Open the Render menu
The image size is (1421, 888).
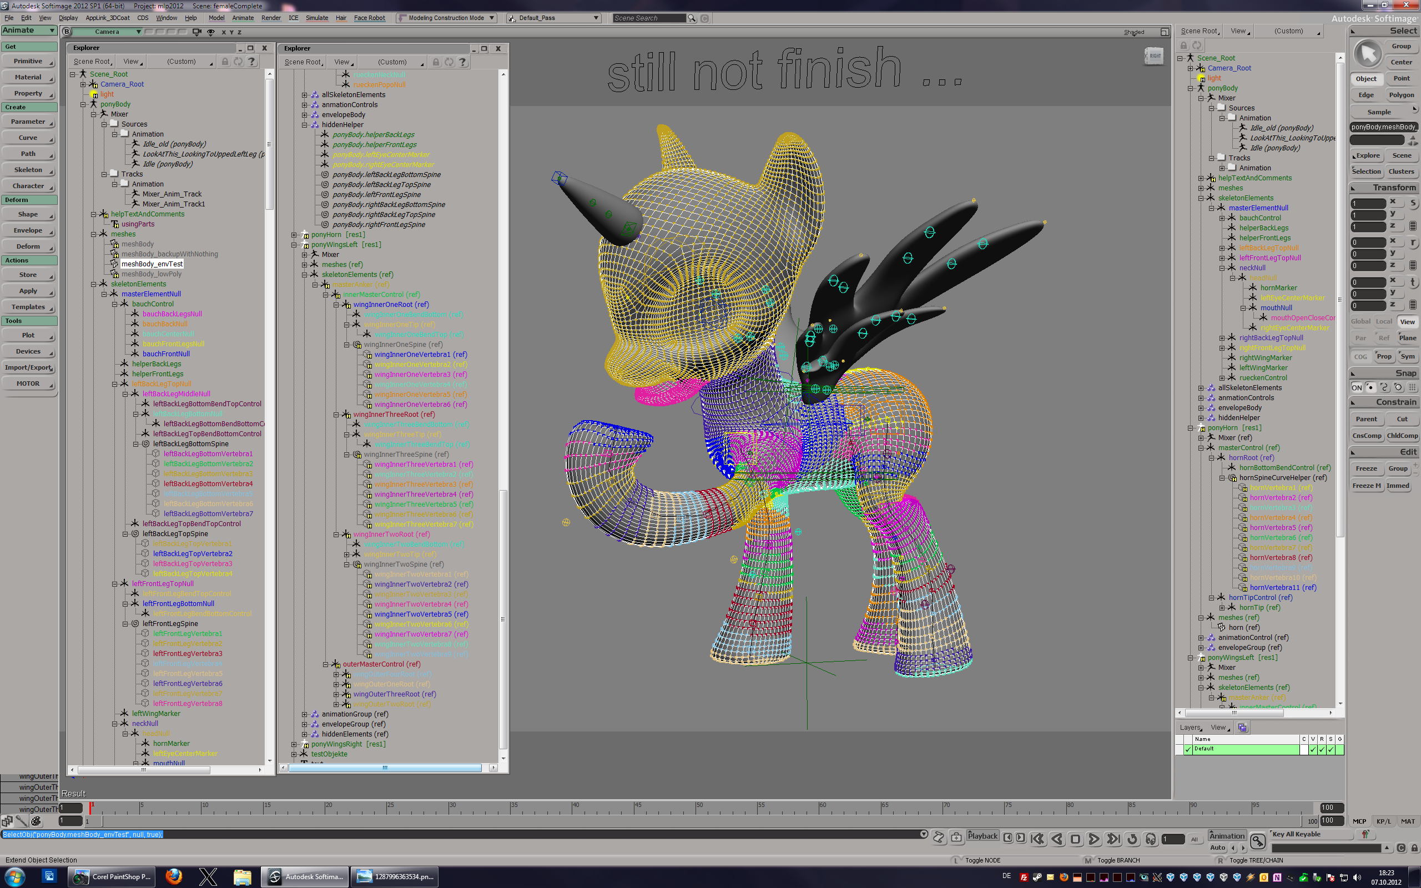(x=271, y=18)
